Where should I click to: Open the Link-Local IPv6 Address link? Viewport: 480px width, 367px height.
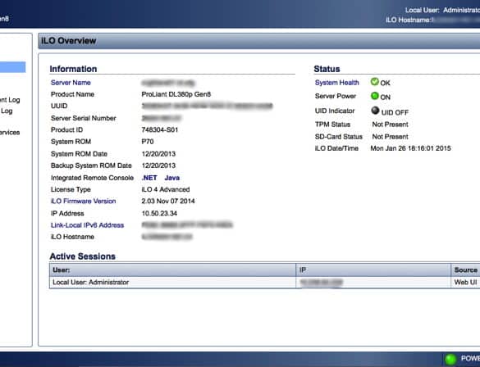click(x=87, y=225)
